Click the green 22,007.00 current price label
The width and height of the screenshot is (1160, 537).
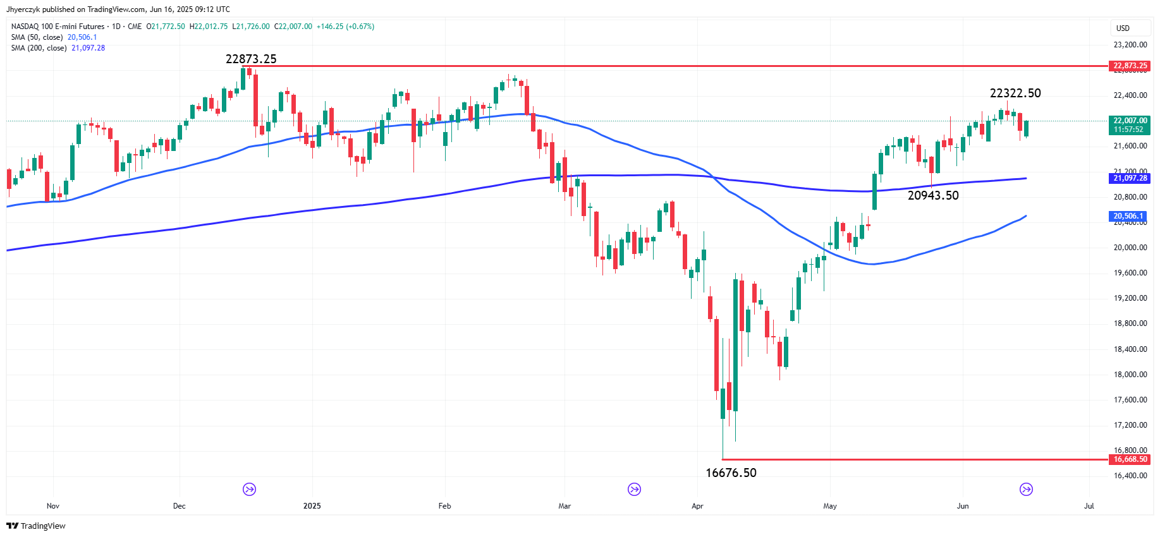[x=1130, y=124]
